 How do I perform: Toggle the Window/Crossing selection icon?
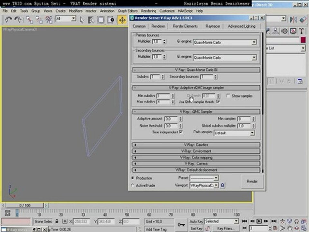(111, 20)
